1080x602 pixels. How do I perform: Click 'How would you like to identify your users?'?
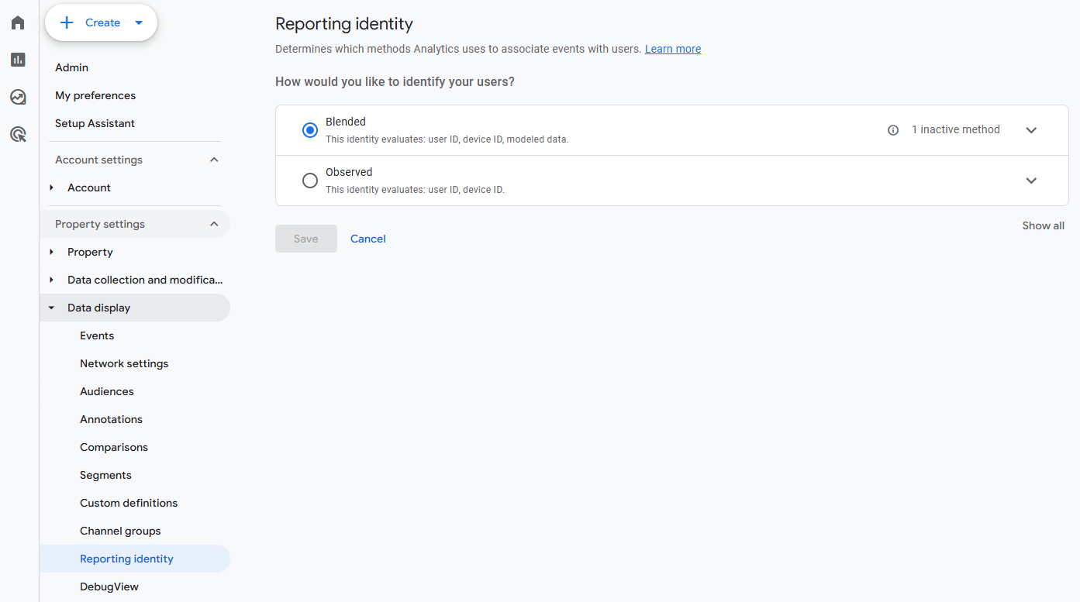click(x=395, y=81)
